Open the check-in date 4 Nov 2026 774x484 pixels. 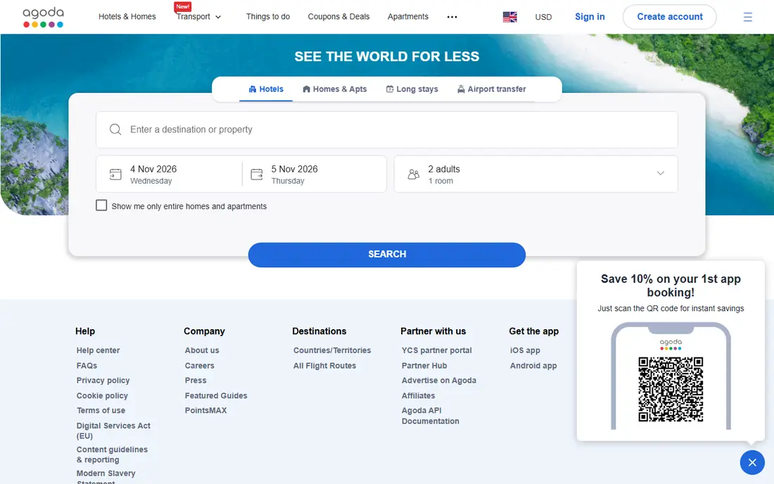pyautogui.click(x=169, y=174)
